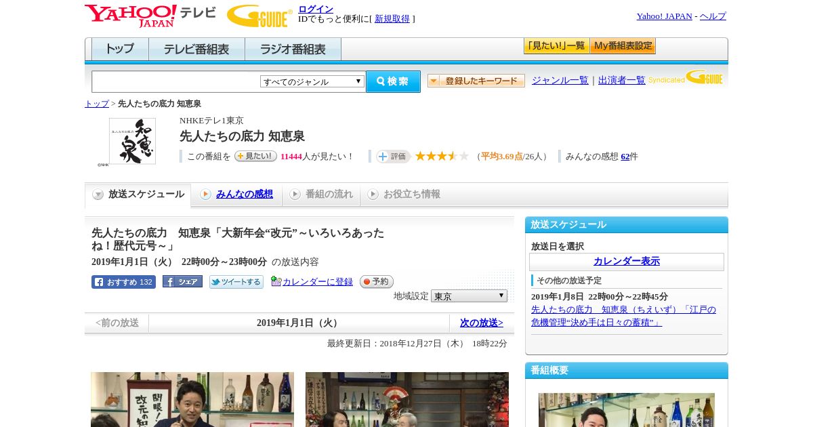The height and width of the screenshot is (427, 813).
Task: Click the 知恵泉 program logo thumbnail
Action: 132,141
